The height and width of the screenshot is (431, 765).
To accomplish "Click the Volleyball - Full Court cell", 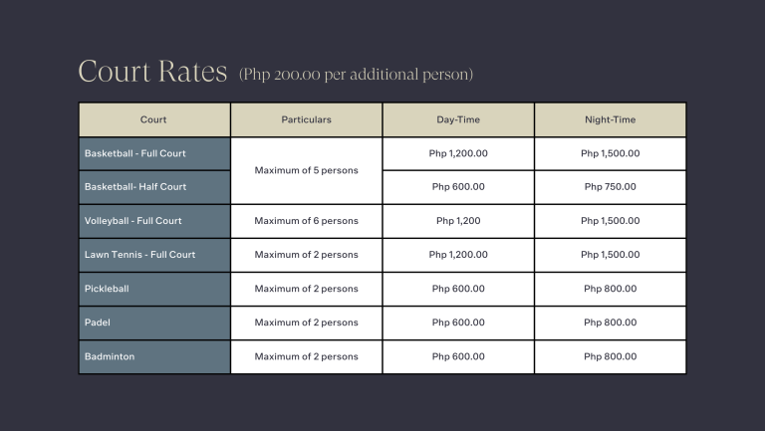I will pos(133,221).
